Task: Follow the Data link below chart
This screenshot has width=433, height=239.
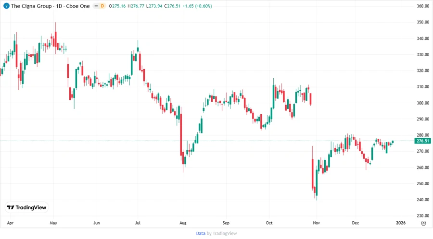Action: coord(201,234)
